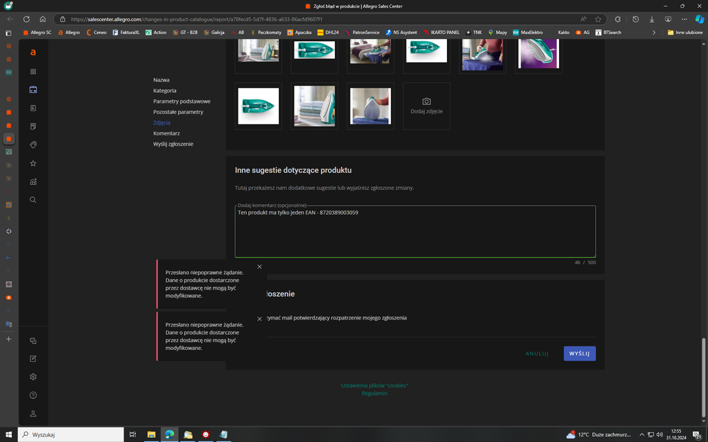Click the statistics chart icon in sidebar
The height and width of the screenshot is (442, 708).
click(x=33, y=181)
